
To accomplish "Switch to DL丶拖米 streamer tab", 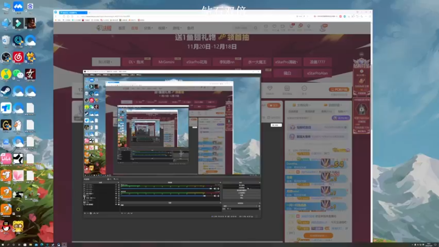I will click(136, 62).
